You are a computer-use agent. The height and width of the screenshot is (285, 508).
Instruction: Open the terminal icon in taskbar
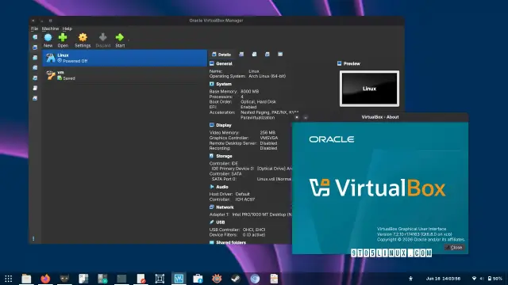(121, 279)
